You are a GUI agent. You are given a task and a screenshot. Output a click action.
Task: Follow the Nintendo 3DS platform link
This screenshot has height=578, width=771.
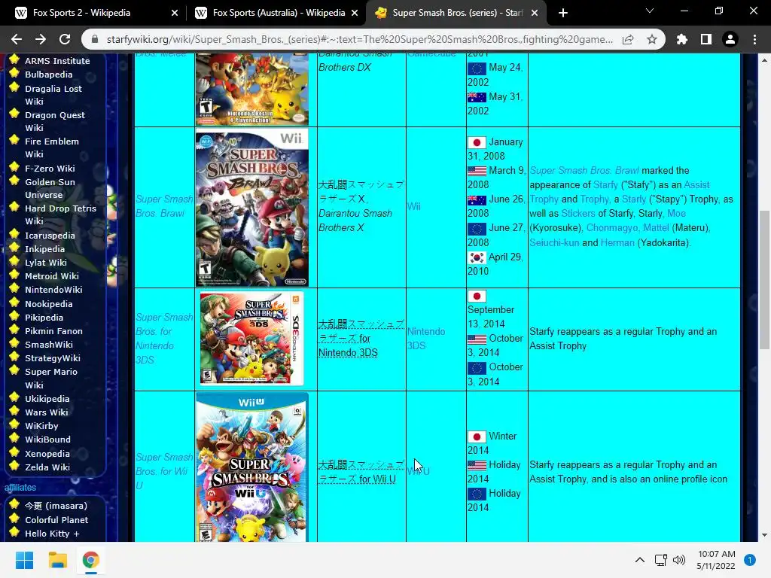click(x=426, y=339)
